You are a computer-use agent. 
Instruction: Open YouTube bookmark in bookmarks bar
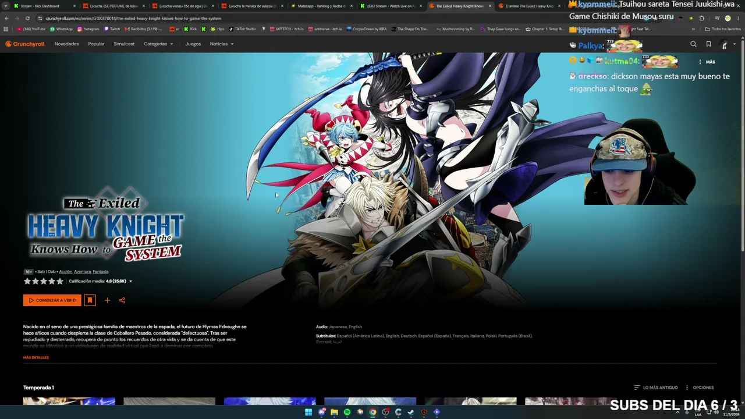click(x=31, y=29)
